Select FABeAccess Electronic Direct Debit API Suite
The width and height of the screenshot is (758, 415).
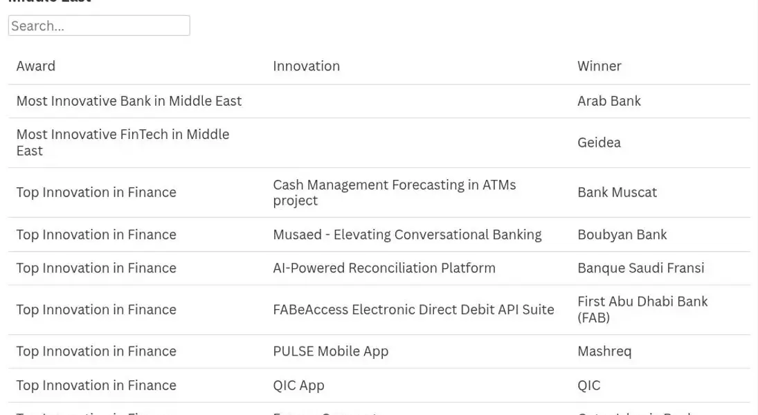click(413, 309)
